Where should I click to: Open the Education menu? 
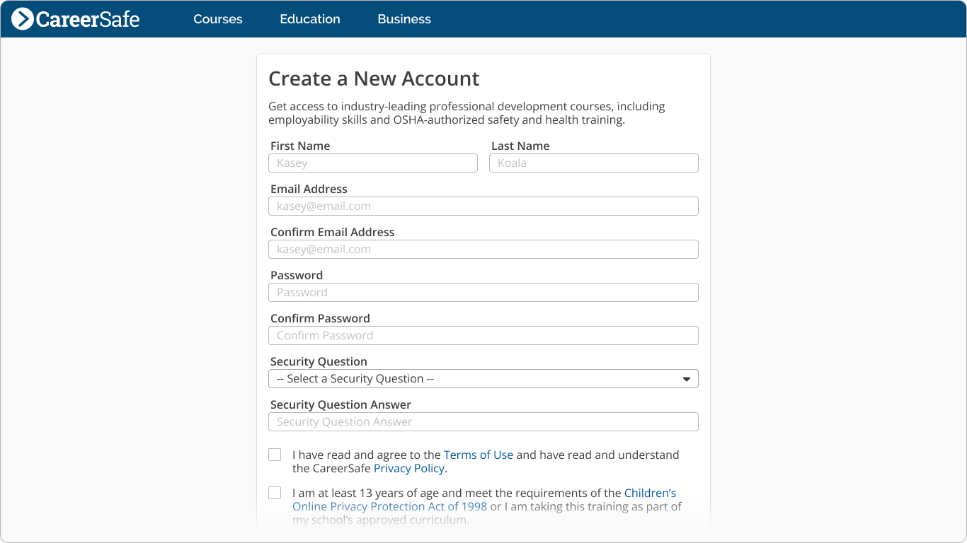pos(309,19)
